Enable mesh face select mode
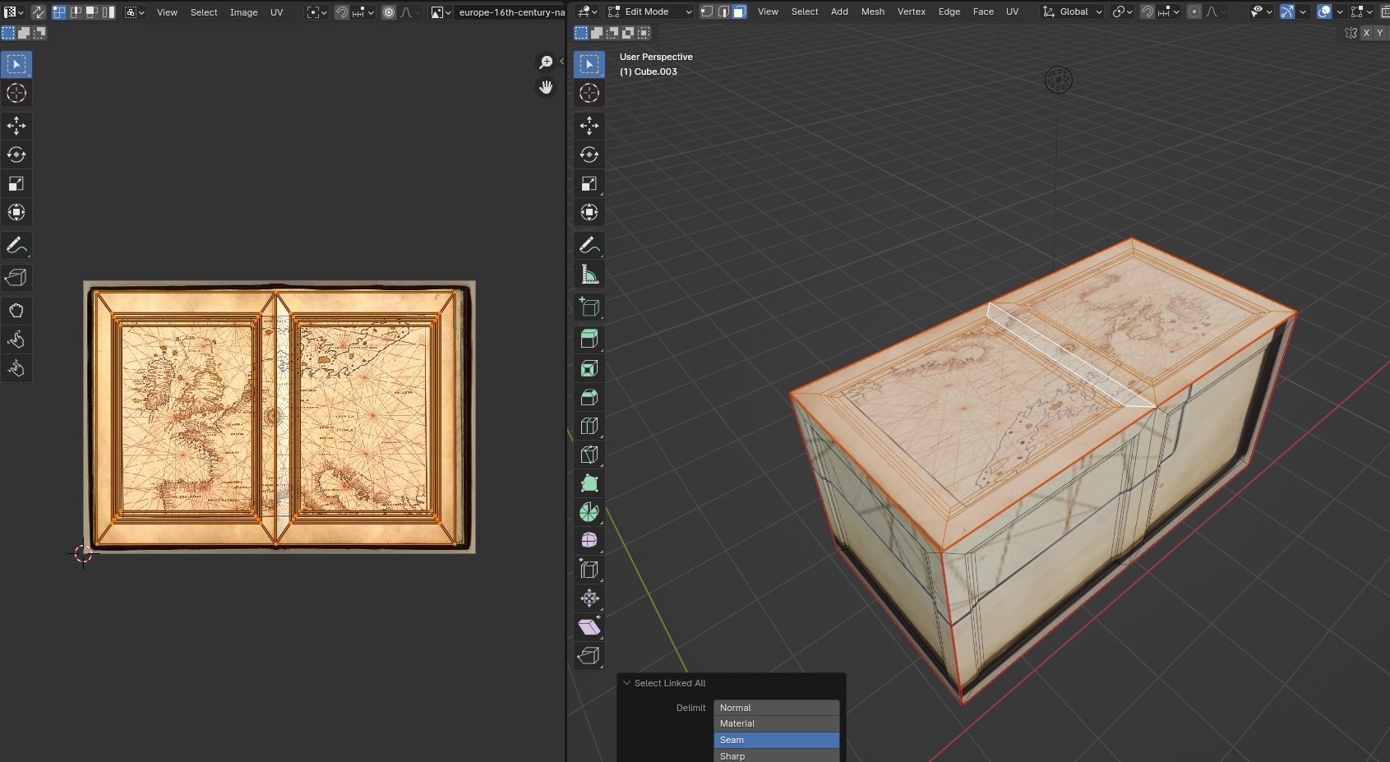 coord(740,12)
